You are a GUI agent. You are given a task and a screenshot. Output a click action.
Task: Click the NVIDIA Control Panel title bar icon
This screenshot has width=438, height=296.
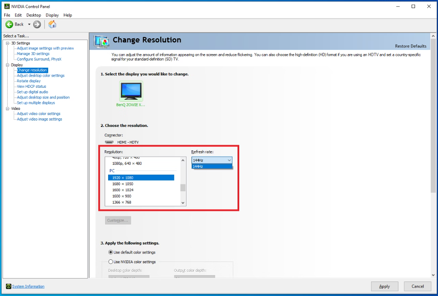(x=7, y=6)
